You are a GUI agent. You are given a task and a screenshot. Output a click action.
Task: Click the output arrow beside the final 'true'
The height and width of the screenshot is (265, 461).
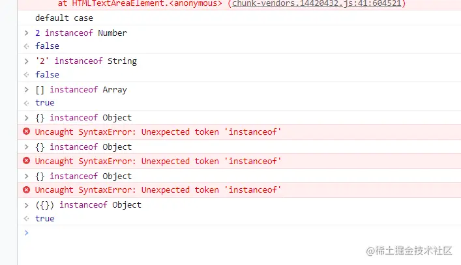tap(26, 219)
